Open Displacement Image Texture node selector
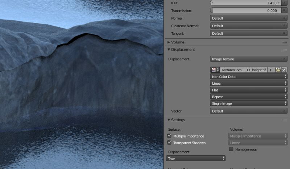The height and width of the screenshot is (169, 290). [x=249, y=59]
